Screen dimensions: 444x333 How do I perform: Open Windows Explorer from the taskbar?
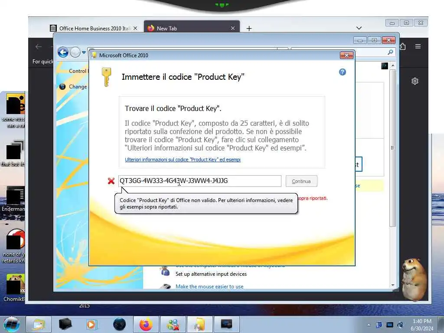39,324
